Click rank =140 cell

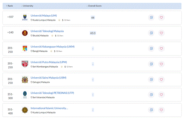(10, 33)
